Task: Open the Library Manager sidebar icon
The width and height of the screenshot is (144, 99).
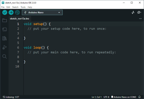Action: coord(5,38)
